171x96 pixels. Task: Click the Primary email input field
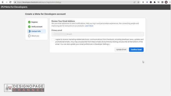[x=98, y=34]
